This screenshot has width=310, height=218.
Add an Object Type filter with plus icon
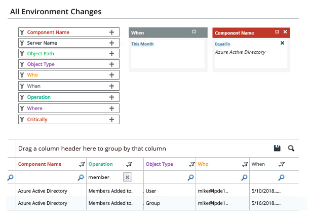coord(112,64)
